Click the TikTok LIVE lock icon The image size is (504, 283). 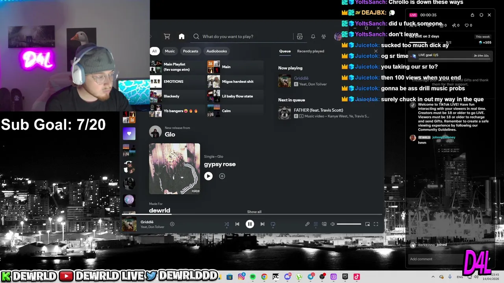[472, 15]
